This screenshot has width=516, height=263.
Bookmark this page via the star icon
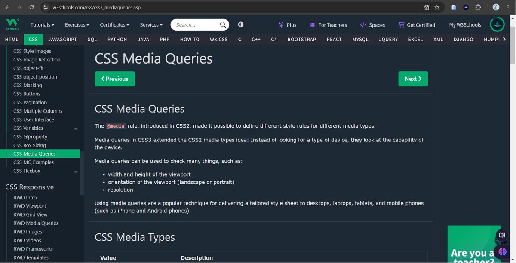click(437, 7)
